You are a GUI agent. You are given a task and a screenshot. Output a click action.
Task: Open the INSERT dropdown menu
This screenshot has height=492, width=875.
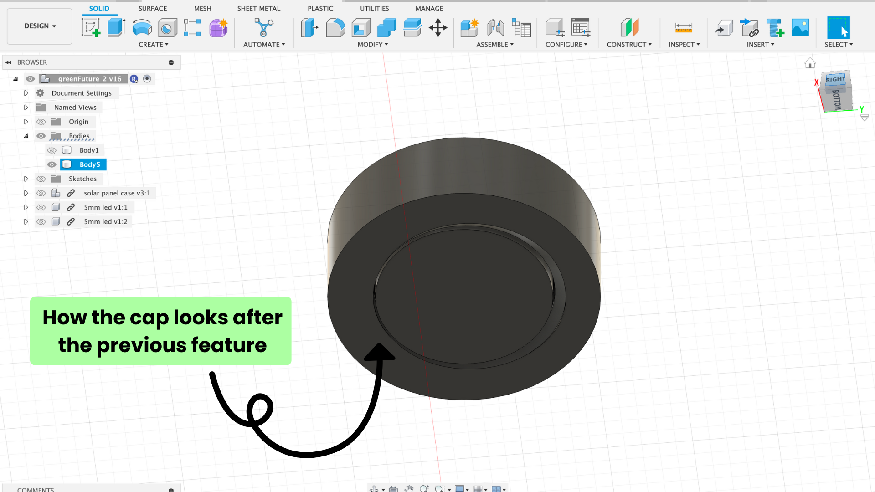click(761, 45)
